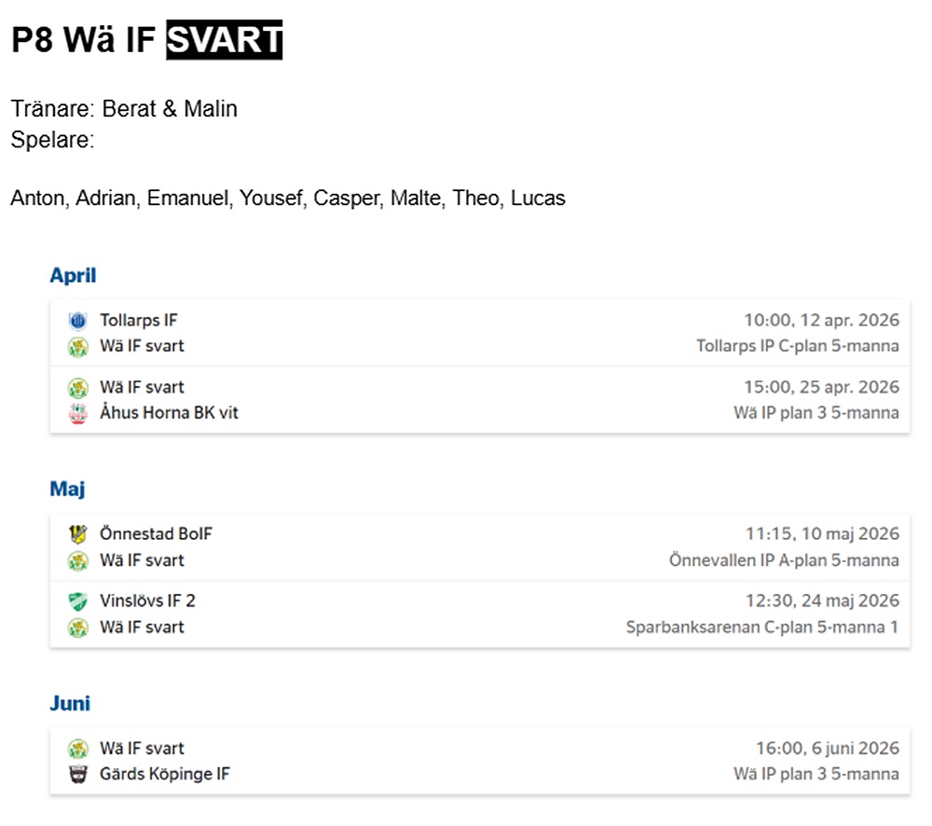Open the Tollarps IF team name

click(x=138, y=321)
